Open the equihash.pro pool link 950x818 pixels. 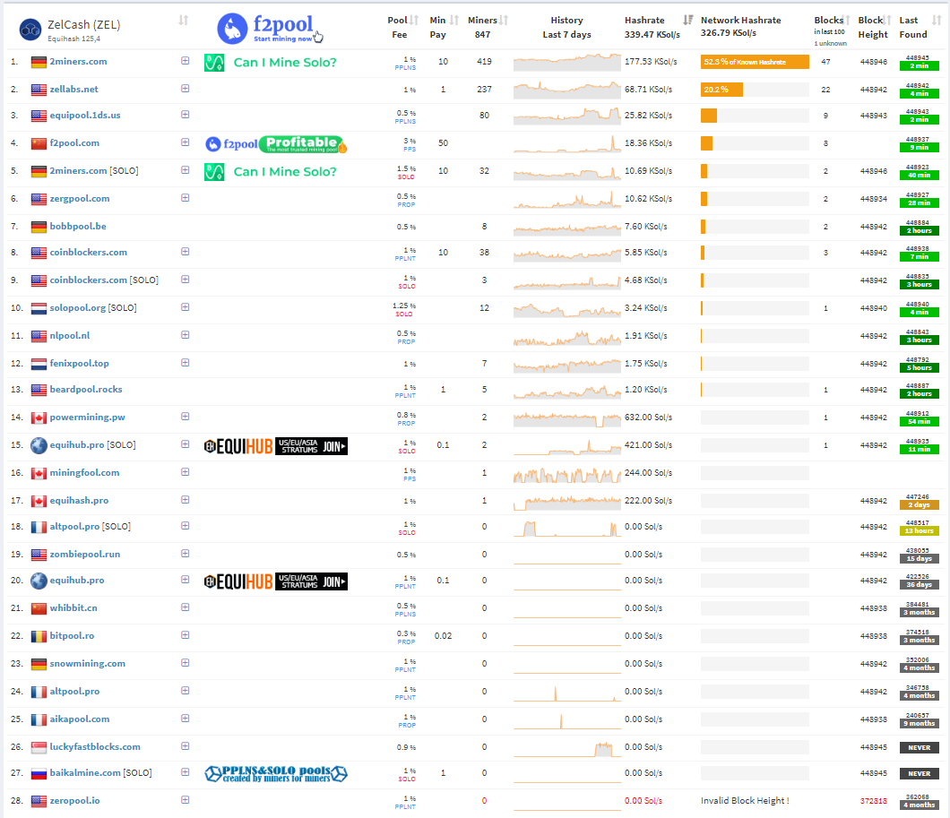click(80, 501)
